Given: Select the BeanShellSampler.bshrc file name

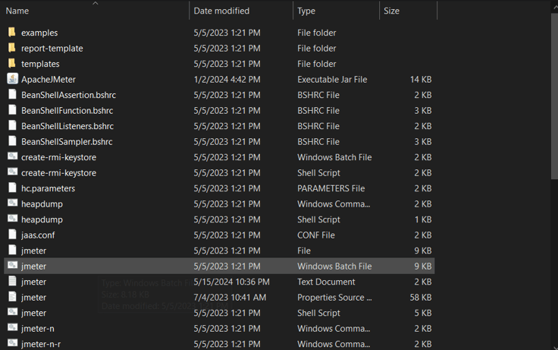Looking at the screenshot, I should [x=67, y=142].
